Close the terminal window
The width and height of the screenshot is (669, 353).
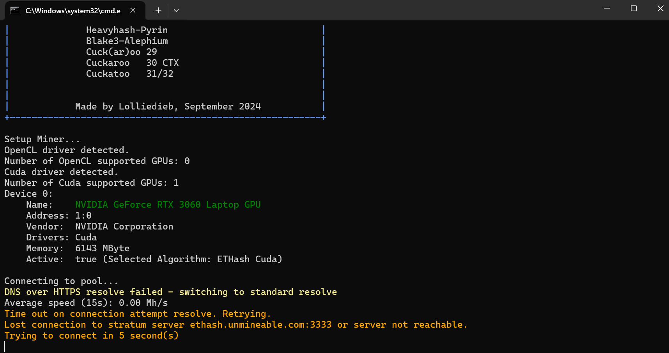[660, 9]
